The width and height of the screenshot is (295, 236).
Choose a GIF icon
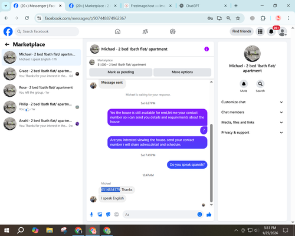tap(116, 214)
